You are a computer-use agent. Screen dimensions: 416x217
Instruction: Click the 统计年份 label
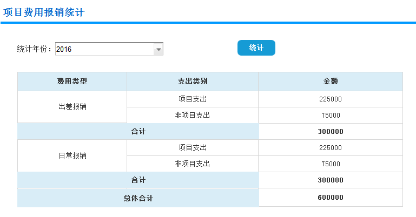pyautogui.click(x=34, y=49)
